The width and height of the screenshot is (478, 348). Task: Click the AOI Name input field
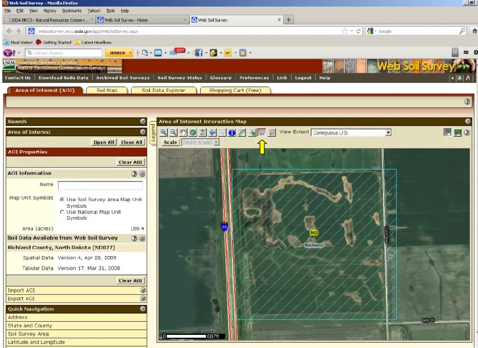point(100,186)
